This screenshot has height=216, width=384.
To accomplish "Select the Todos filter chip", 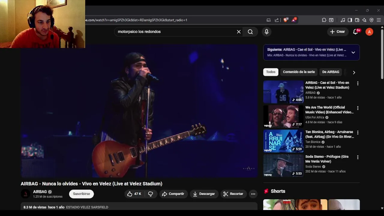I will point(271,72).
